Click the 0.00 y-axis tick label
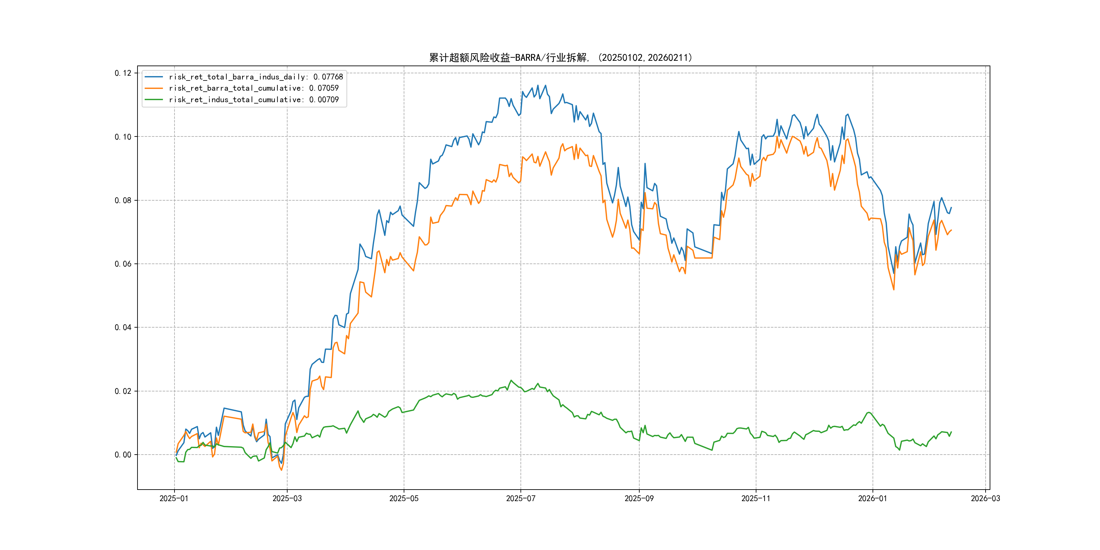 click(x=123, y=455)
